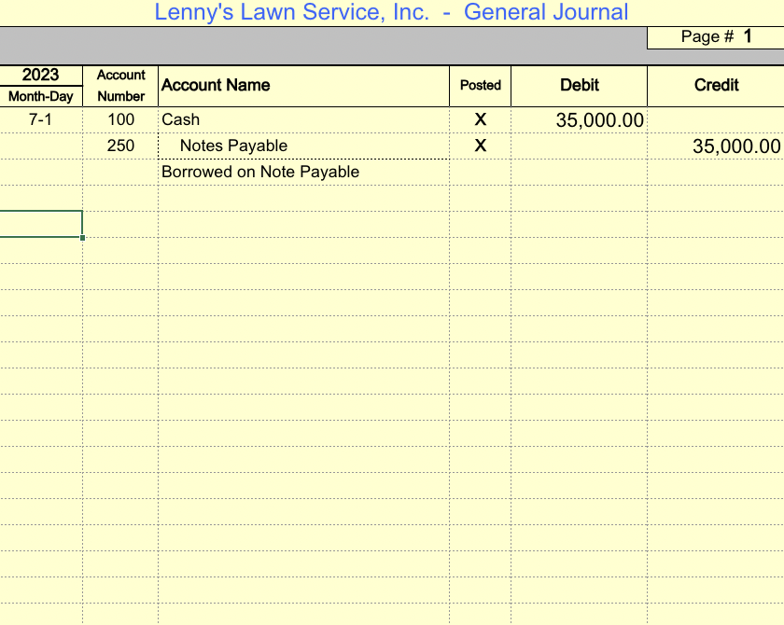784x625 pixels.
Task: Click the currently selected green-outlined date cell
Action: tap(40, 224)
